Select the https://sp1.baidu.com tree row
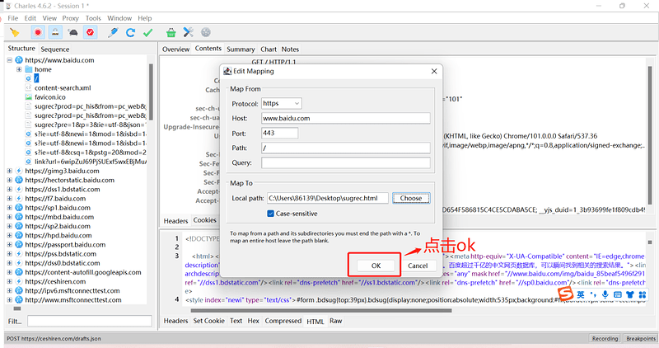659x348 pixels. point(58,208)
